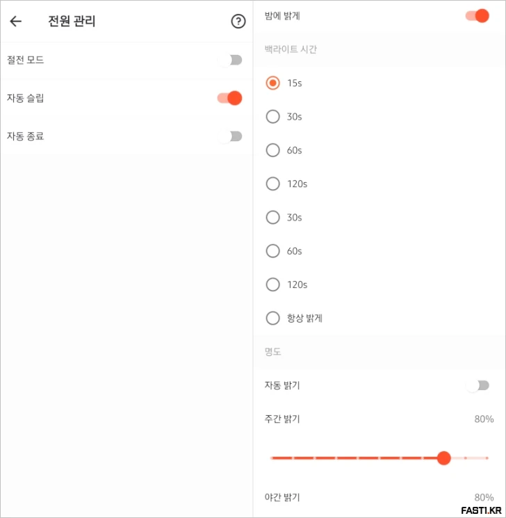Enable the 자동 종료 switch
This screenshot has width=506, height=518.
point(230,136)
